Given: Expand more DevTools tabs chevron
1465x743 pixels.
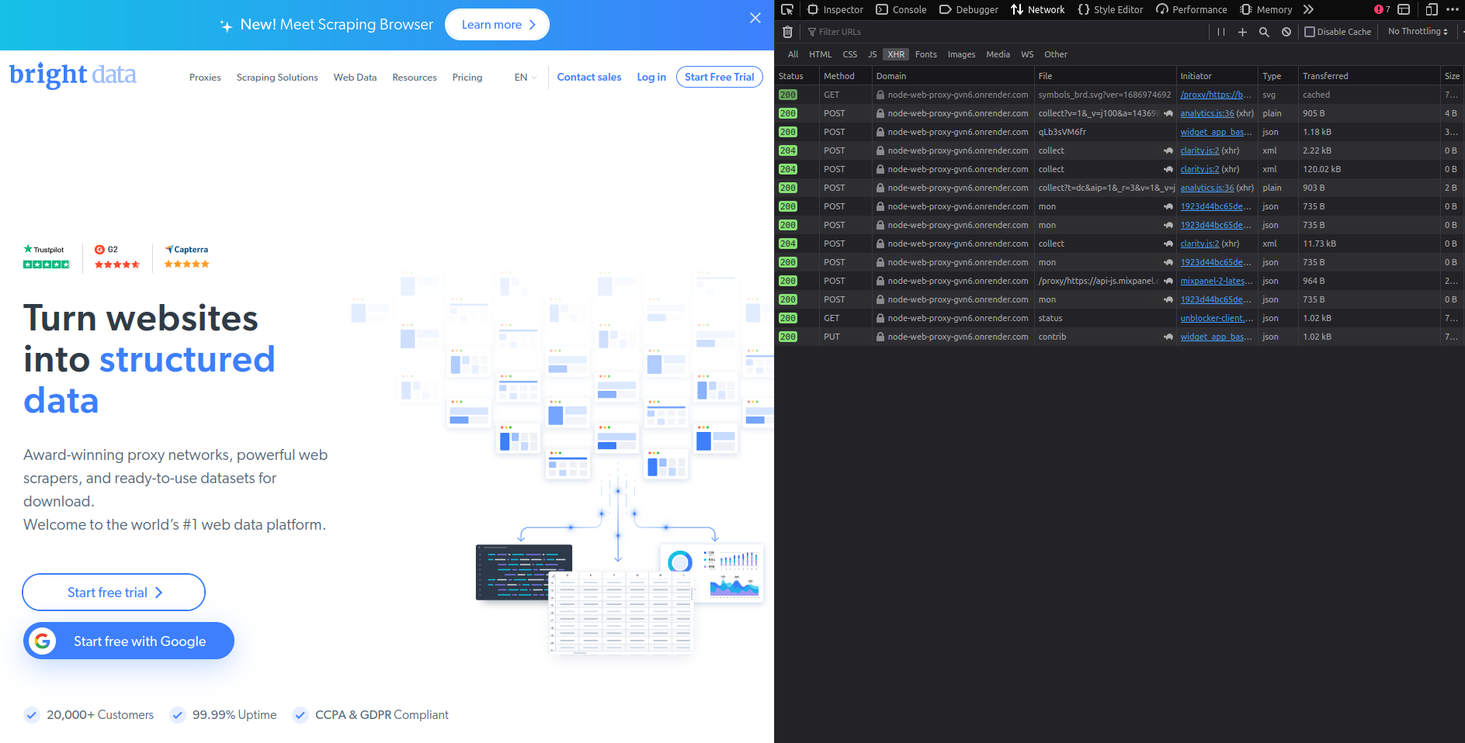Looking at the screenshot, I should pyautogui.click(x=1309, y=9).
